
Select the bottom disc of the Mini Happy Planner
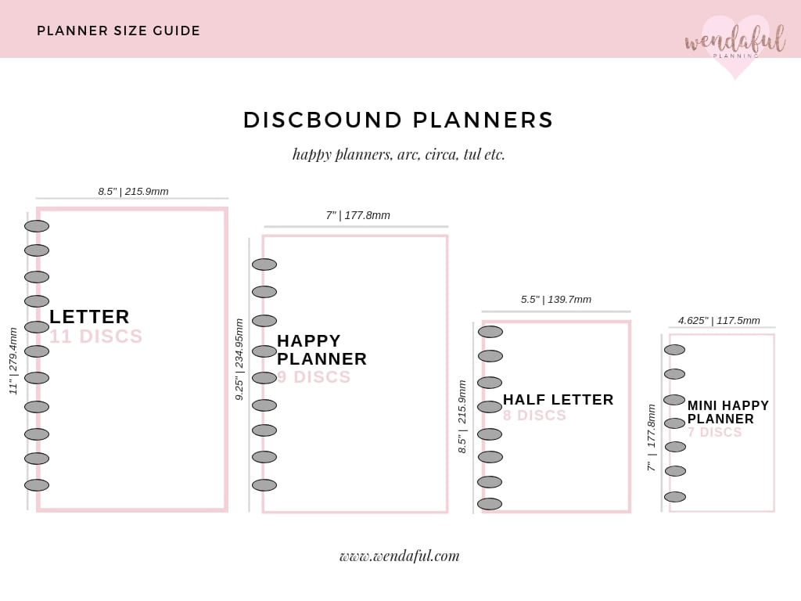(x=675, y=497)
